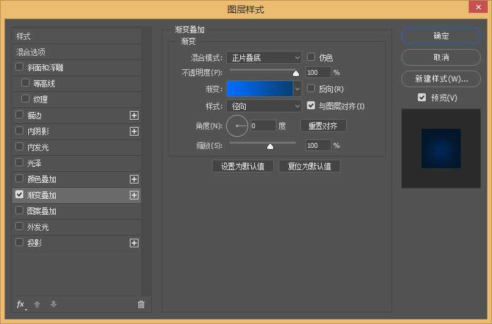The height and width of the screenshot is (324, 492).
Task: Click the move effect down arrow
Action: [x=53, y=304]
